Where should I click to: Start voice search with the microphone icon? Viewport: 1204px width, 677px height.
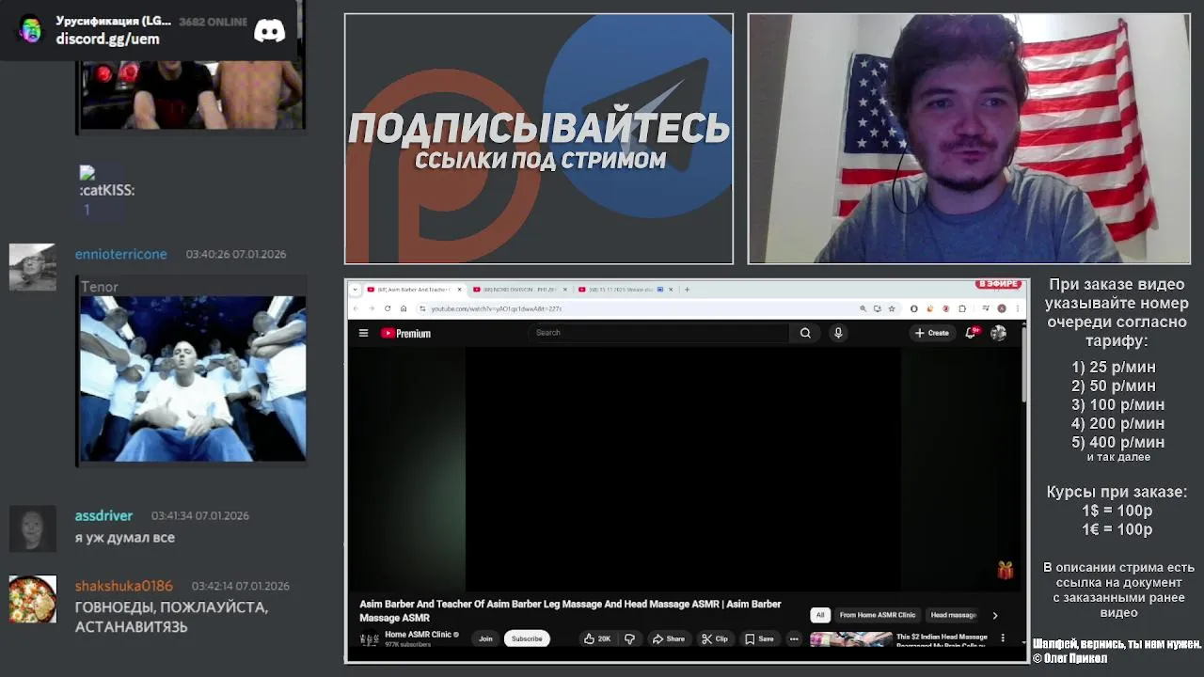(x=838, y=333)
